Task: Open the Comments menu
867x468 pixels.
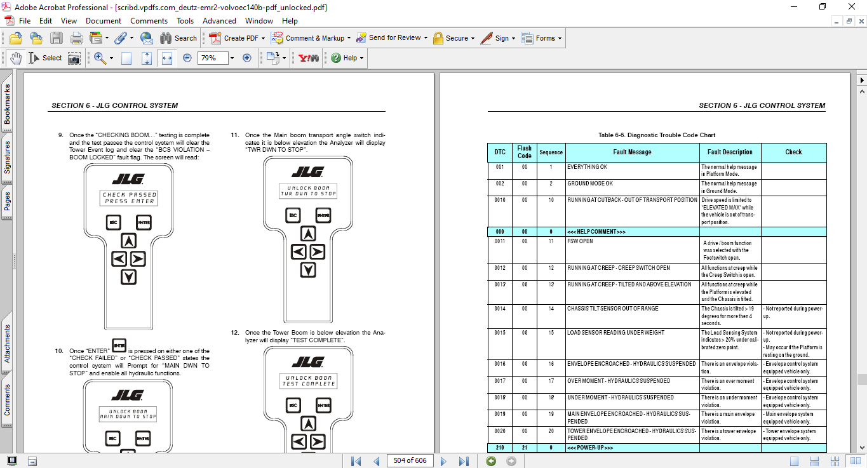Action: (149, 21)
